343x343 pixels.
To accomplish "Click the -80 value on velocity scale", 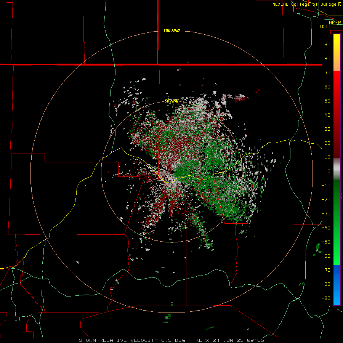I will (326, 284).
